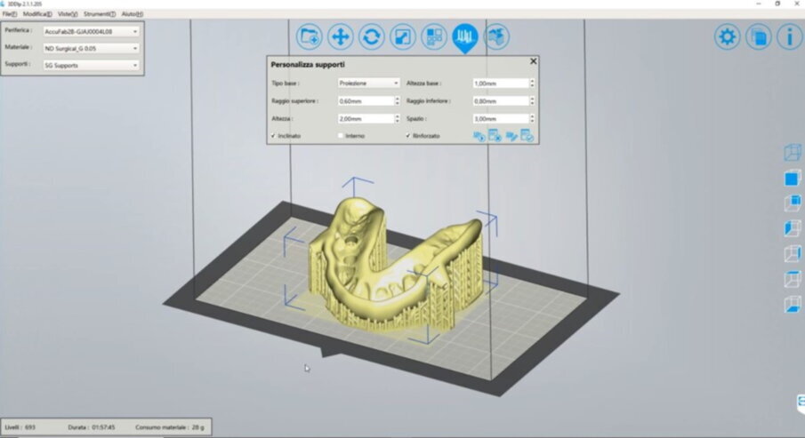Open the Strumenti menu

[100, 14]
